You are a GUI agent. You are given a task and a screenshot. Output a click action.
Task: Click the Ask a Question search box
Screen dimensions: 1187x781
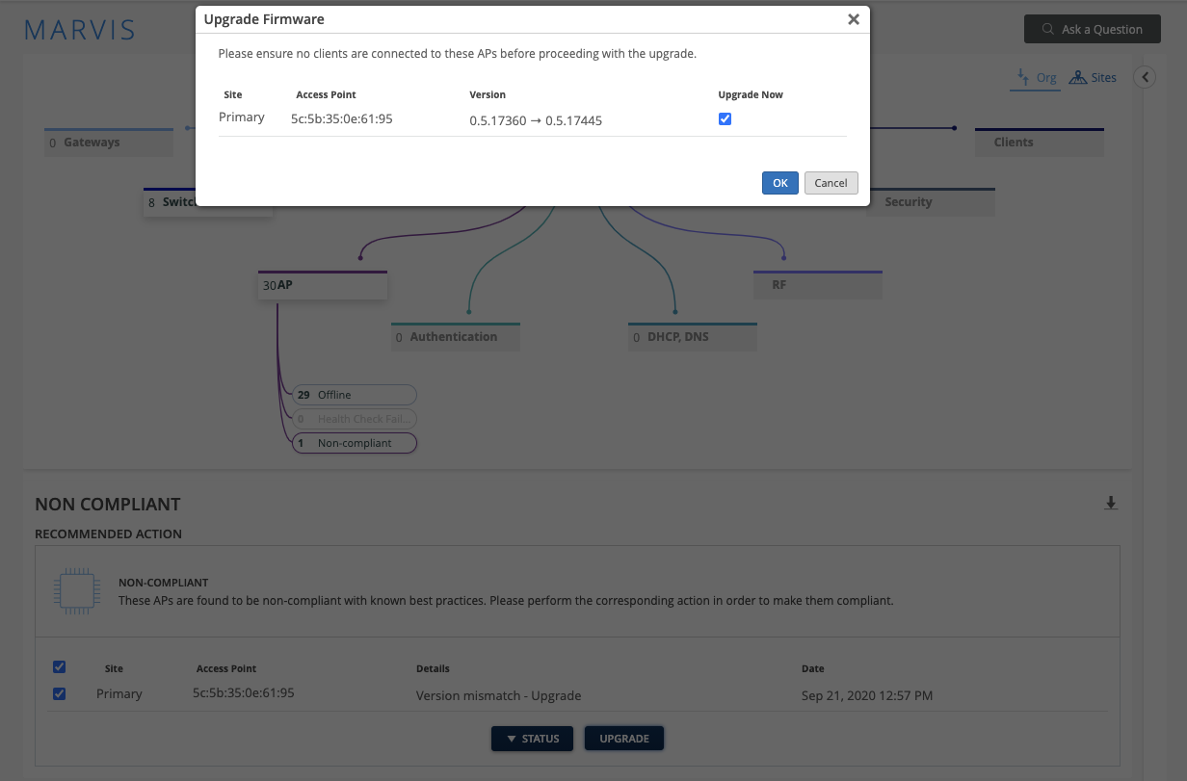[x=1092, y=29]
